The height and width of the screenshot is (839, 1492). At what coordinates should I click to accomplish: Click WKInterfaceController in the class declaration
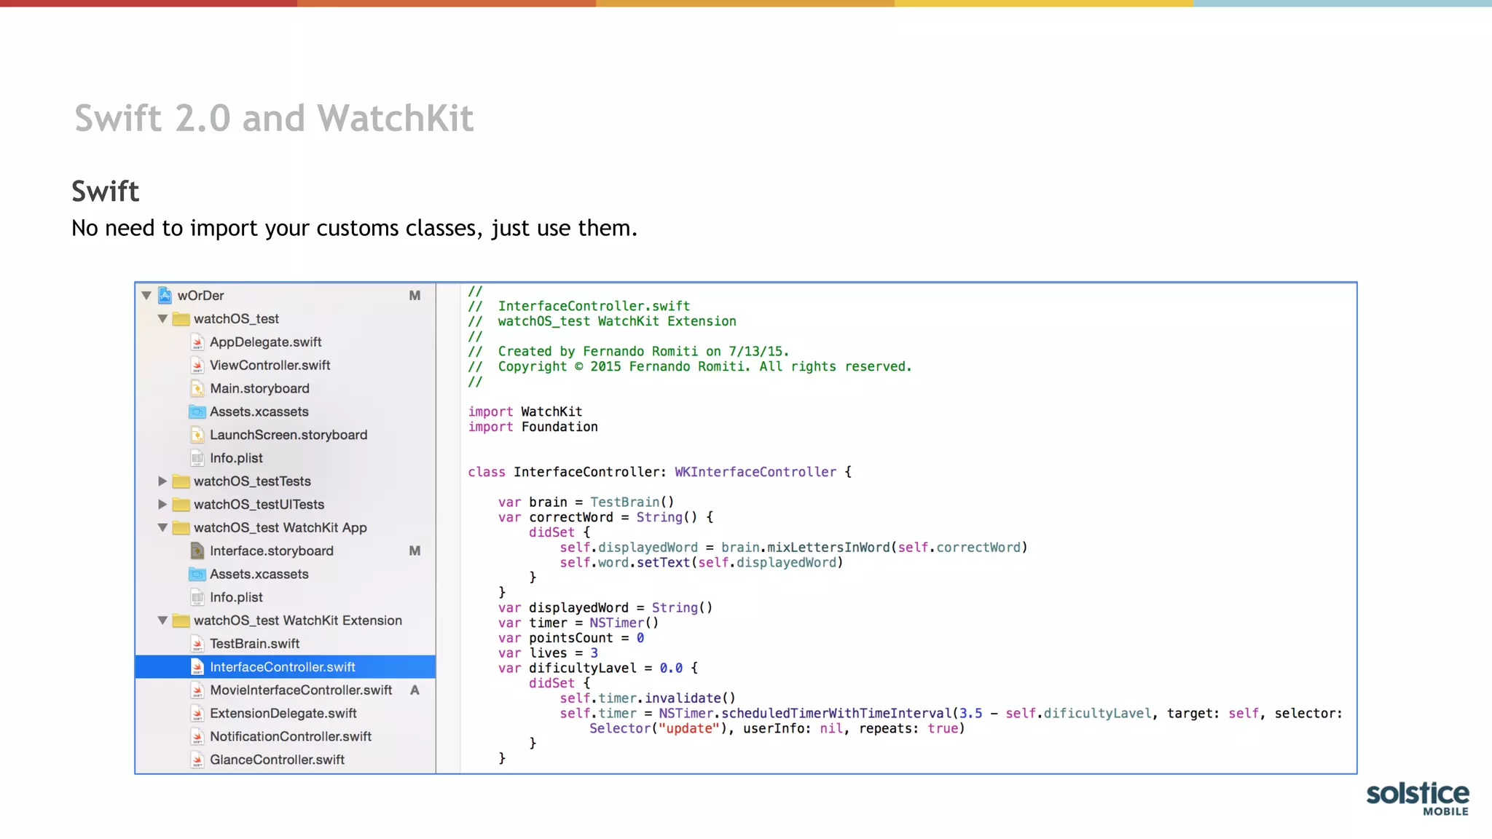click(x=755, y=472)
